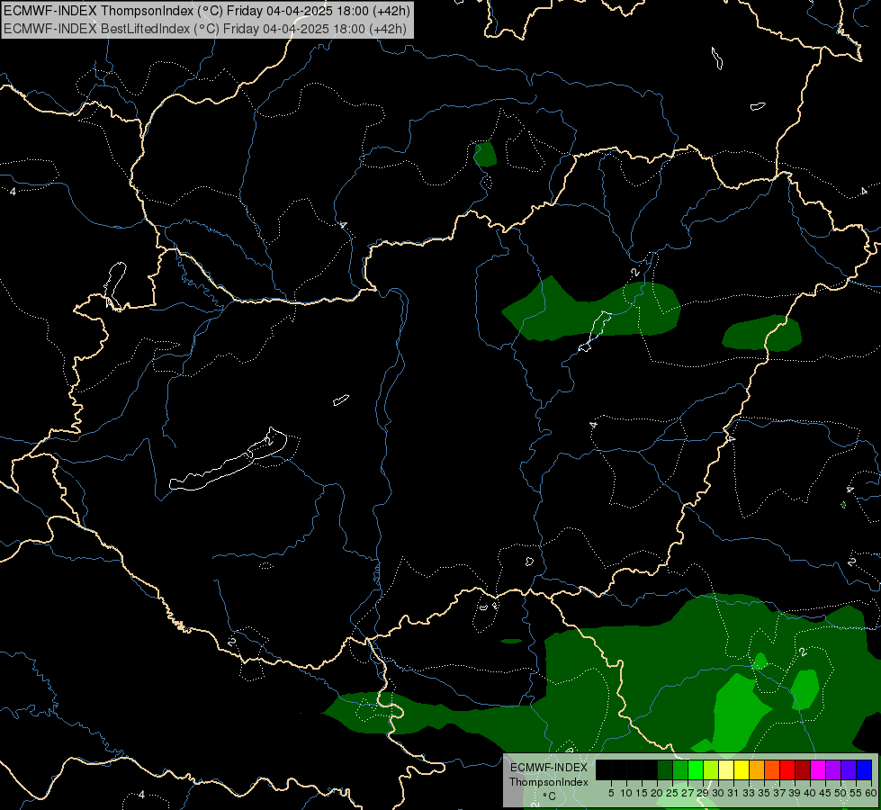Viewport: 881px width, 810px height.
Task: Click the legend tick value 33
Action: [749, 793]
